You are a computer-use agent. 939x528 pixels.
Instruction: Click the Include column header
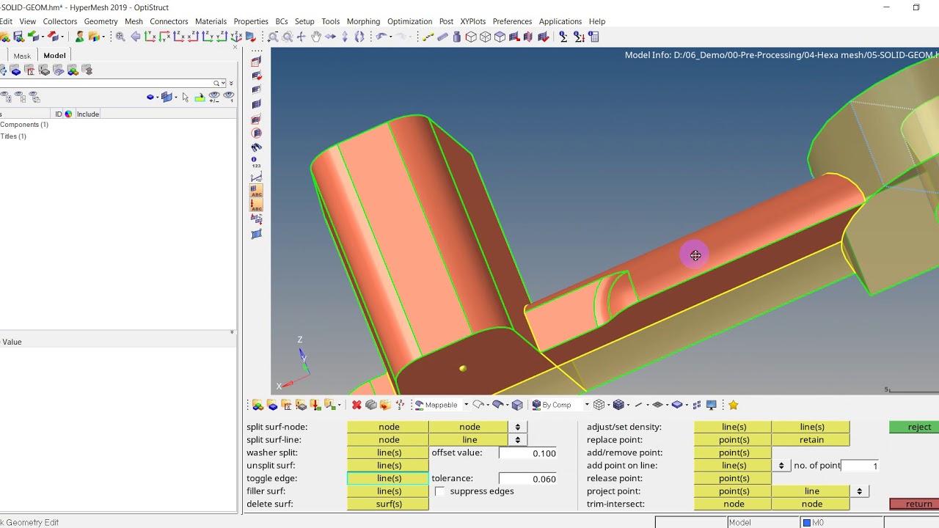pyautogui.click(x=88, y=114)
